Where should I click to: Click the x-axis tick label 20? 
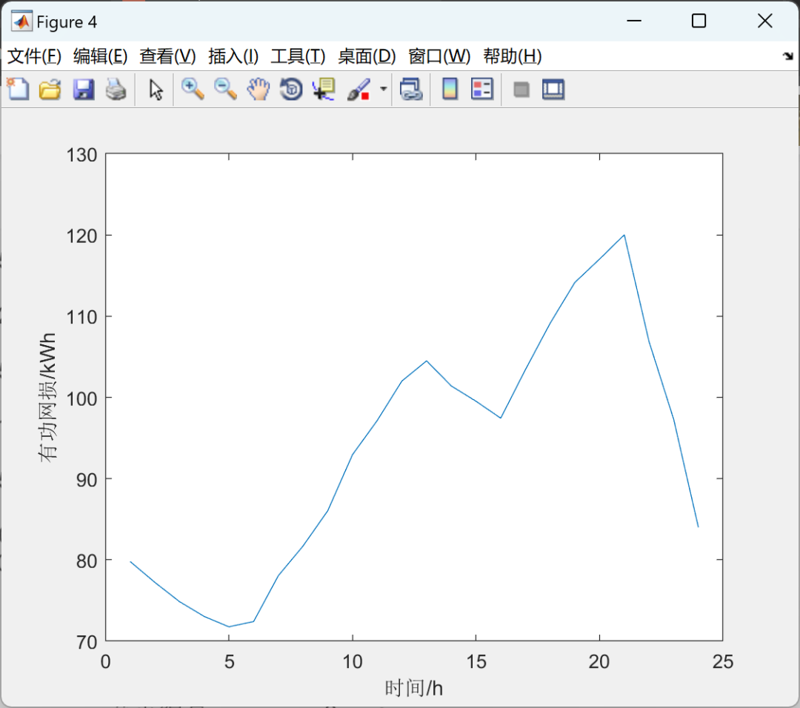(x=599, y=662)
